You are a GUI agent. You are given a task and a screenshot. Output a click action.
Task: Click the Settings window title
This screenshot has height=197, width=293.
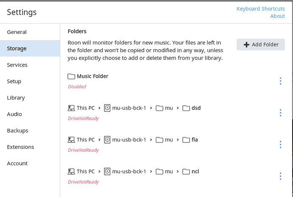point(22,12)
